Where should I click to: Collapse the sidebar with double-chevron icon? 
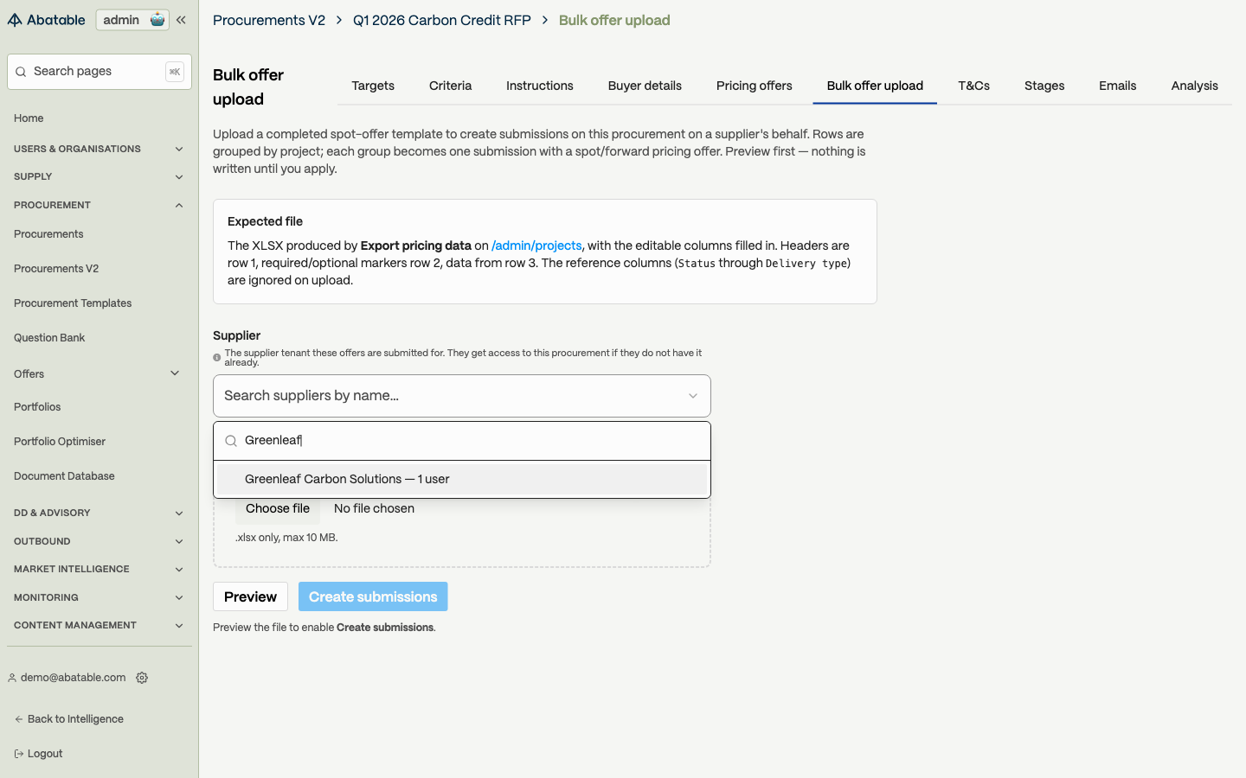pyautogui.click(x=181, y=20)
